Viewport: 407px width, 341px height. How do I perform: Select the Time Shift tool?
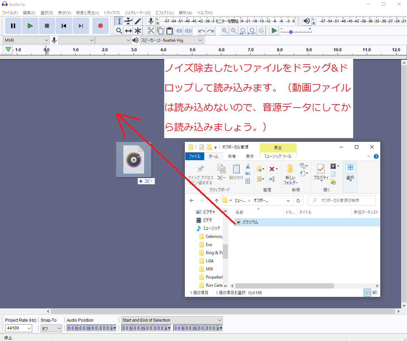point(128,31)
